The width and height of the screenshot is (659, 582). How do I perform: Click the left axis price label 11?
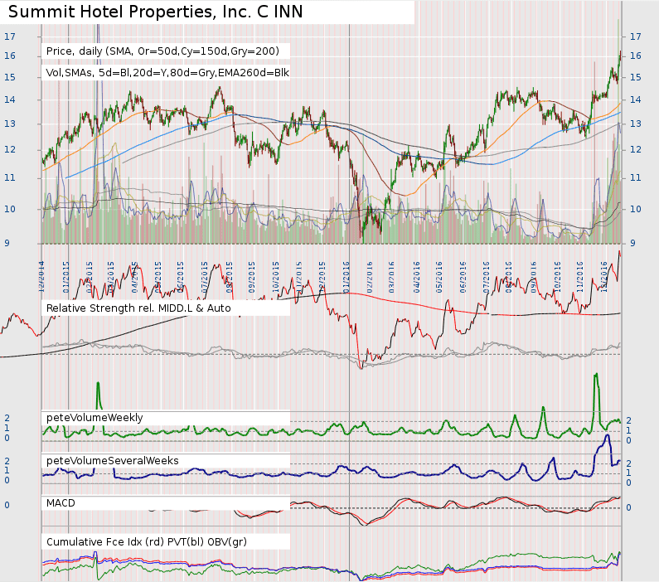(x=10, y=177)
